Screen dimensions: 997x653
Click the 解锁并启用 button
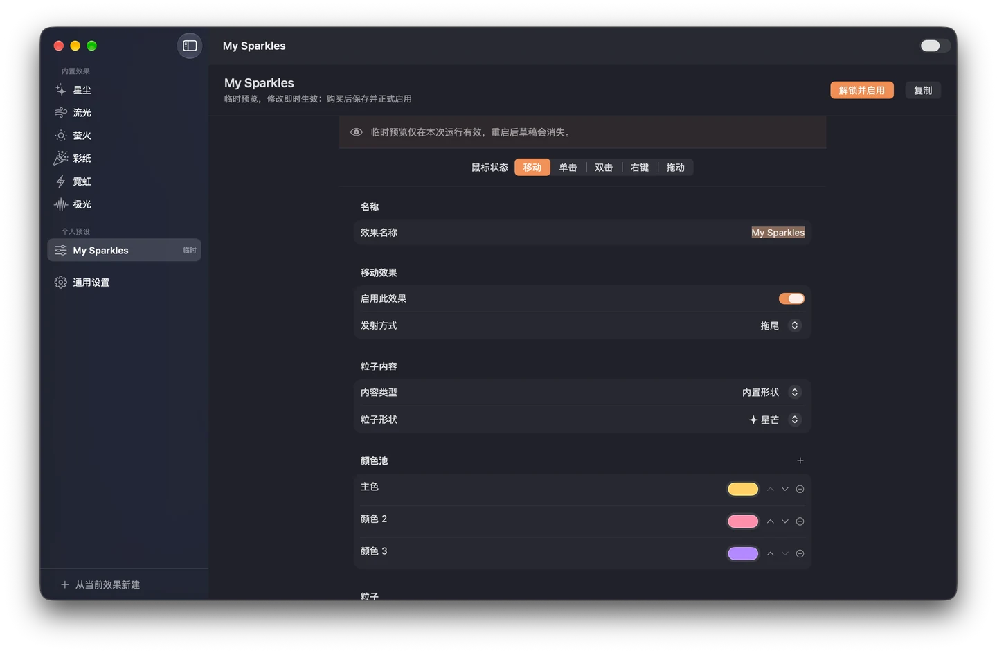862,91
